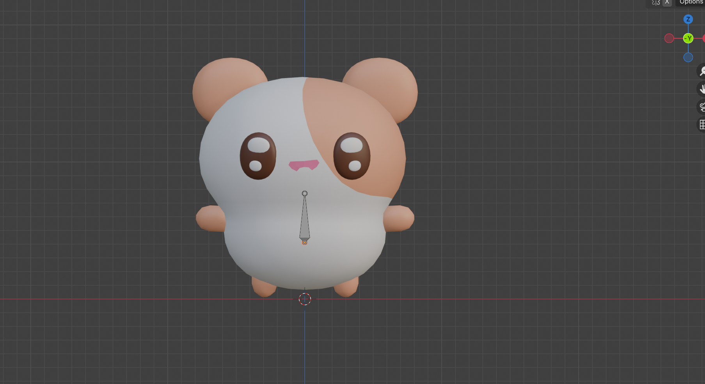This screenshot has width=705, height=384.
Task: Click the zoom view magnifier icon
Action: (x=702, y=71)
